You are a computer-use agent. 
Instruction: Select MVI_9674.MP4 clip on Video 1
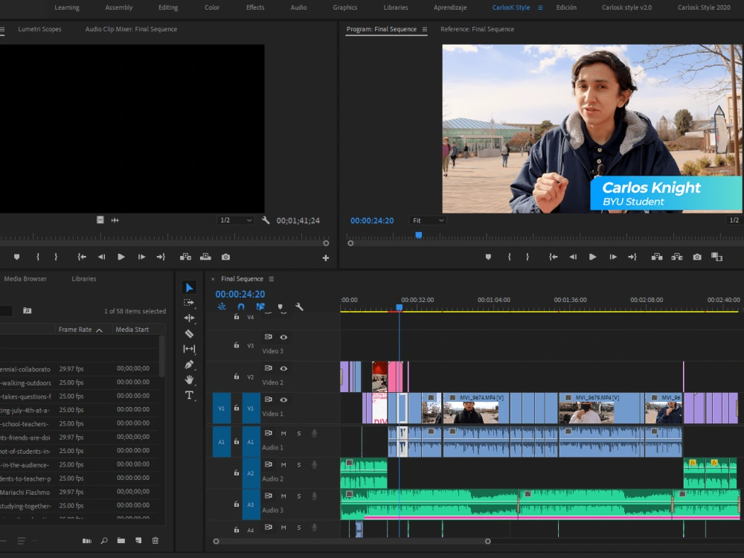point(477,408)
